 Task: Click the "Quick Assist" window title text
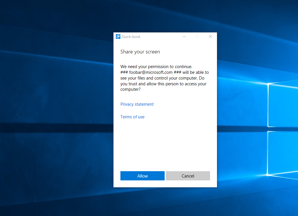tap(131, 37)
